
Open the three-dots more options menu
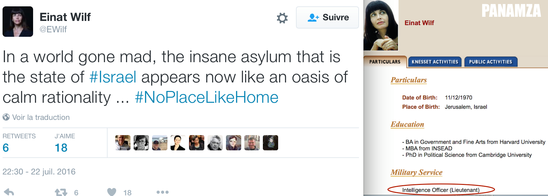[162, 192]
